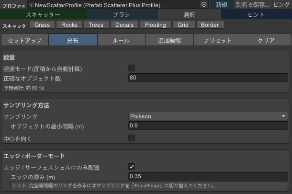Viewport: 292px width, 194px height.
Task: Open the ルール section tab
Action: coord(121,40)
